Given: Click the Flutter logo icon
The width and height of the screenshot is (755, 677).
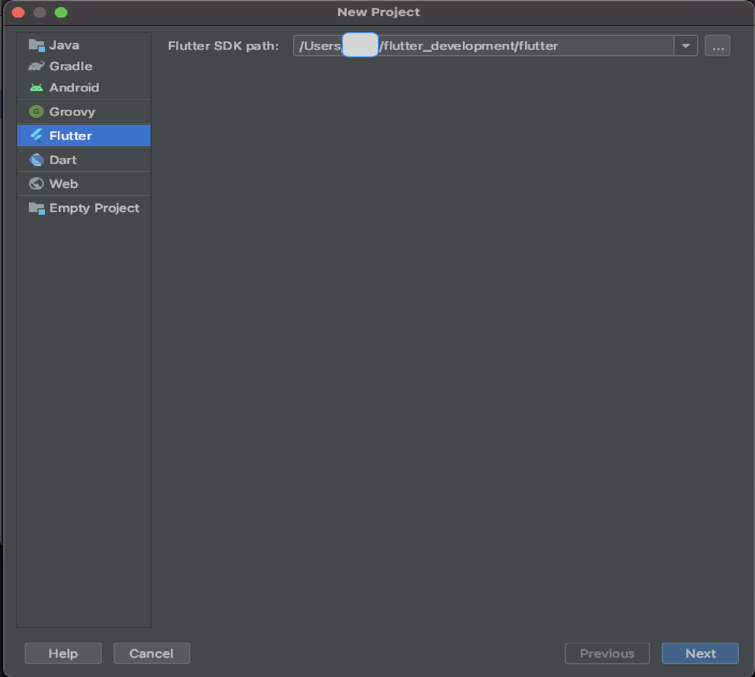Looking at the screenshot, I should tap(36, 136).
